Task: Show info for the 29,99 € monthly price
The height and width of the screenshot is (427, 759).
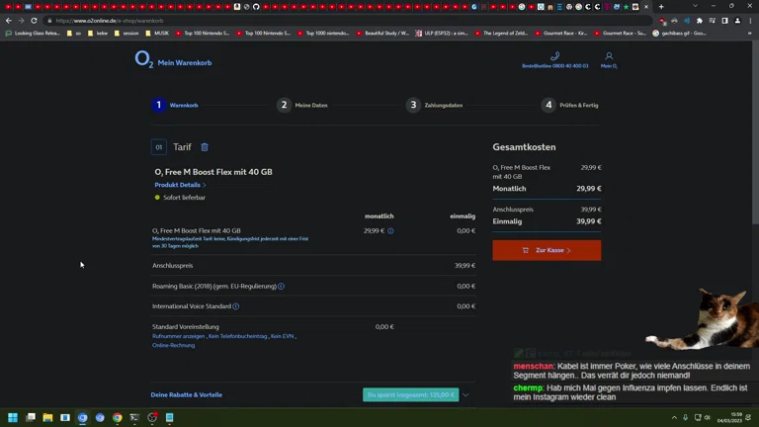Action: click(390, 231)
